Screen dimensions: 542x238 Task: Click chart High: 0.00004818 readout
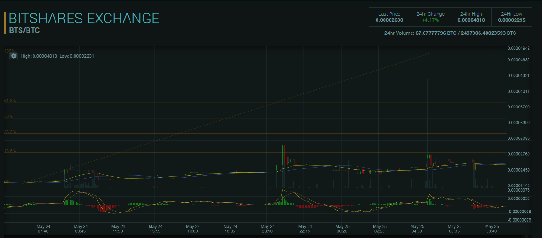point(39,56)
